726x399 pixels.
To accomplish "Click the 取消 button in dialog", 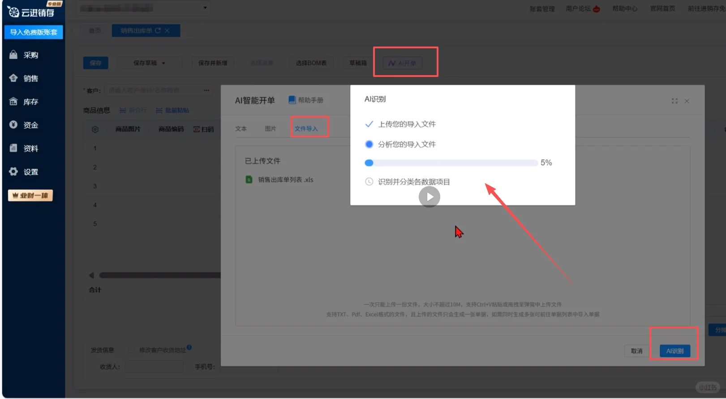I will (636, 351).
